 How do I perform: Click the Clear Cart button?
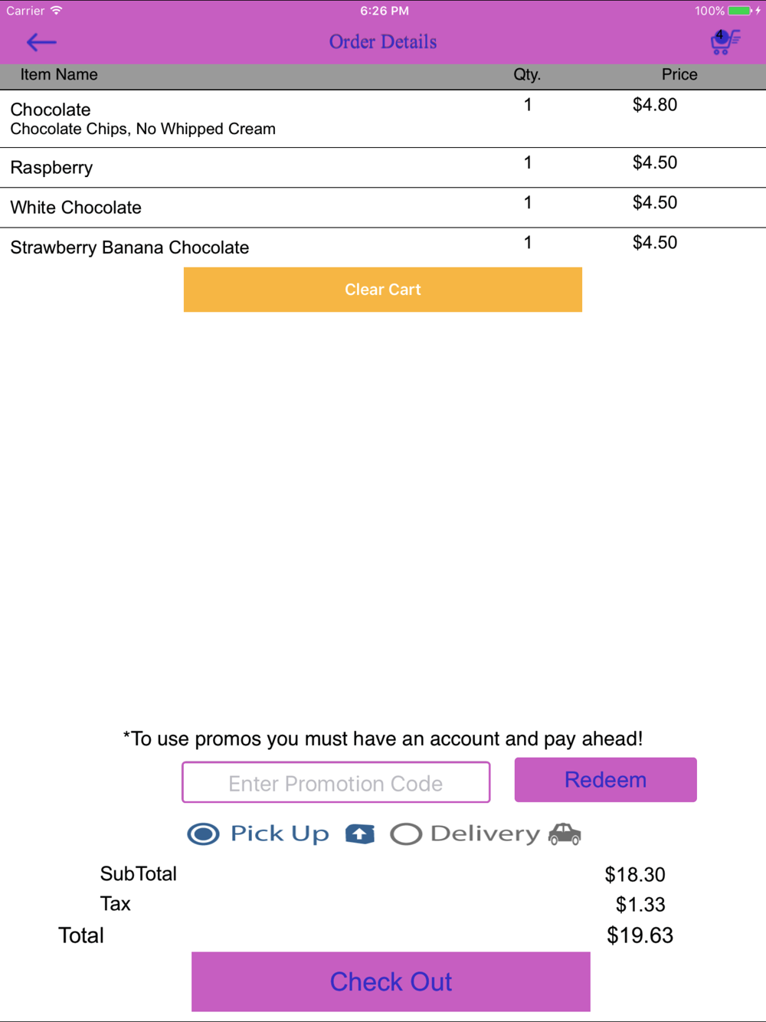click(x=383, y=290)
